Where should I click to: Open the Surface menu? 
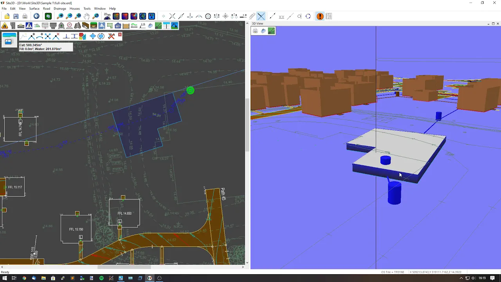click(34, 9)
